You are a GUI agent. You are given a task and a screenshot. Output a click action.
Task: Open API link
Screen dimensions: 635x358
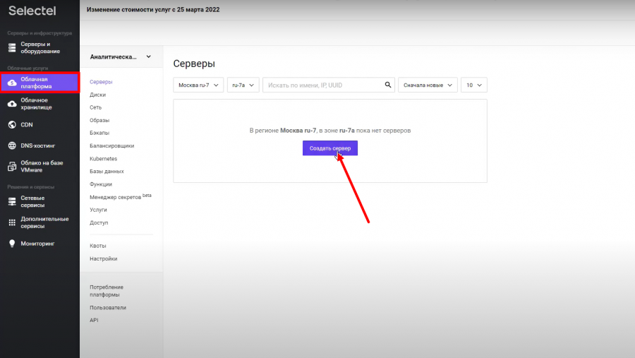[94, 321]
